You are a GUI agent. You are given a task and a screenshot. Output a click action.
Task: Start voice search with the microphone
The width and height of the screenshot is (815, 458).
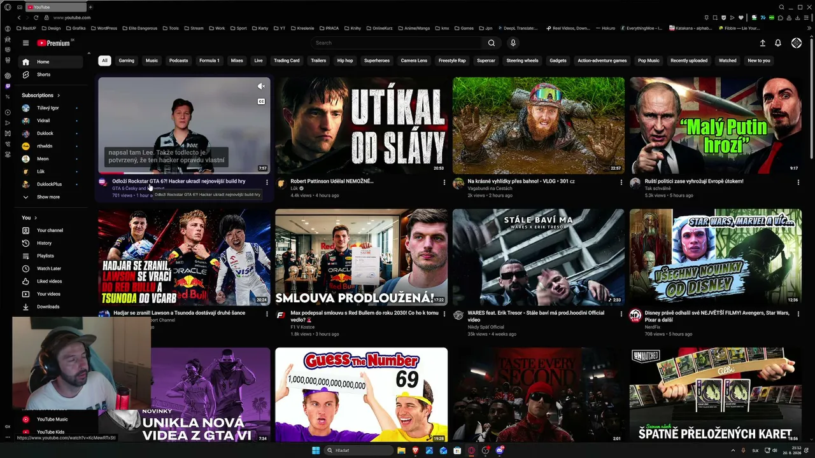click(x=513, y=43)
